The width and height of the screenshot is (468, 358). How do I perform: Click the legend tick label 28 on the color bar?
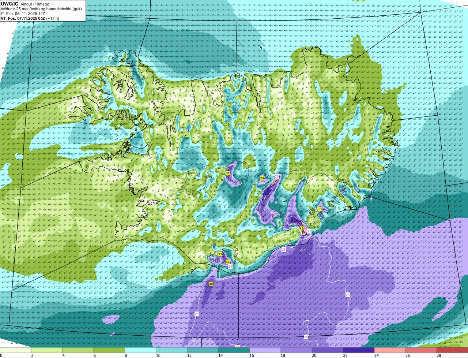438,355
